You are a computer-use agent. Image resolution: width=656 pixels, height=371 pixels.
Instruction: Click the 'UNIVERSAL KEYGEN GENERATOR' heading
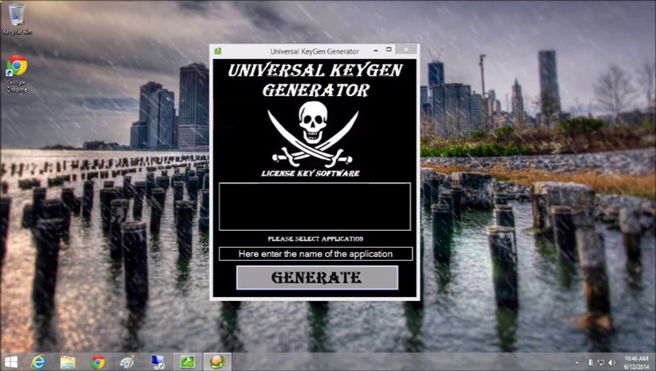[x=315, y=80]
